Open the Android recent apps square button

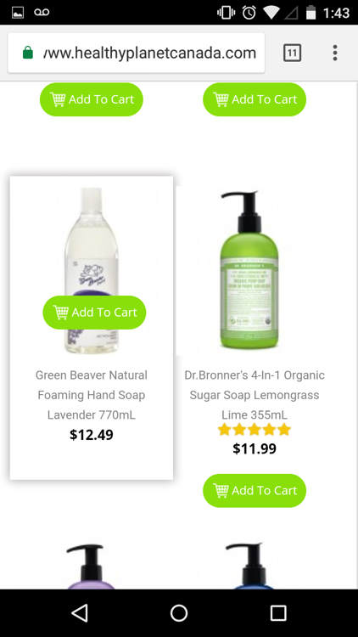coord(278,612)
